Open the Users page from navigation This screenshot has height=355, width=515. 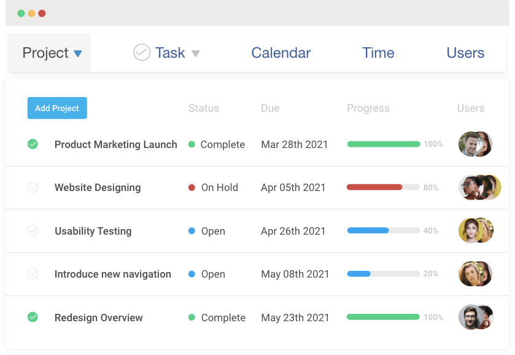[465, 53]
